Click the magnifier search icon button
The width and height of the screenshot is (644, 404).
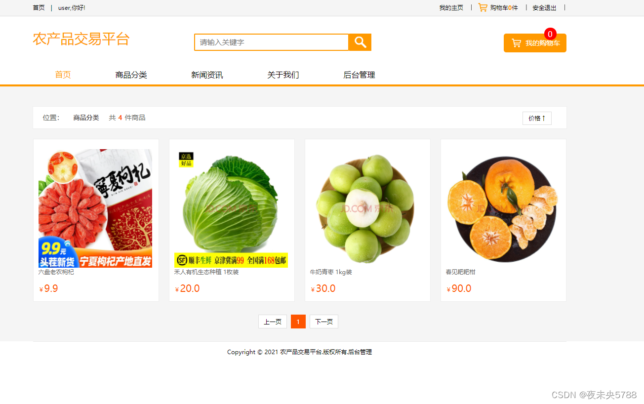pyautogui.click(x=360, y=42)
